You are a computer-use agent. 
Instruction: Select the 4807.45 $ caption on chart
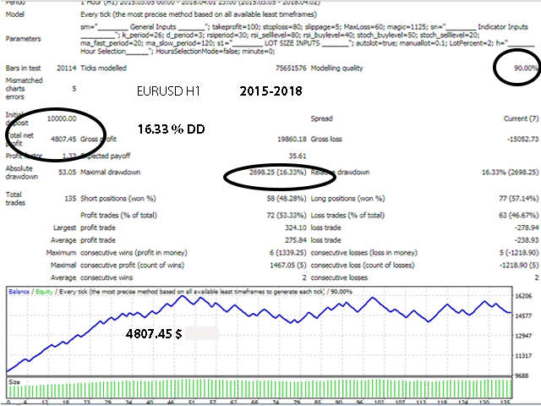coord(154,334)
